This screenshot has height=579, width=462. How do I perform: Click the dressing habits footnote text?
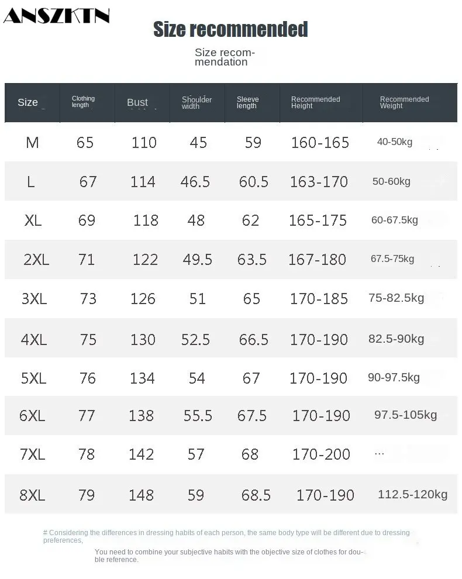pyautogui.click(x=226, y=536)
